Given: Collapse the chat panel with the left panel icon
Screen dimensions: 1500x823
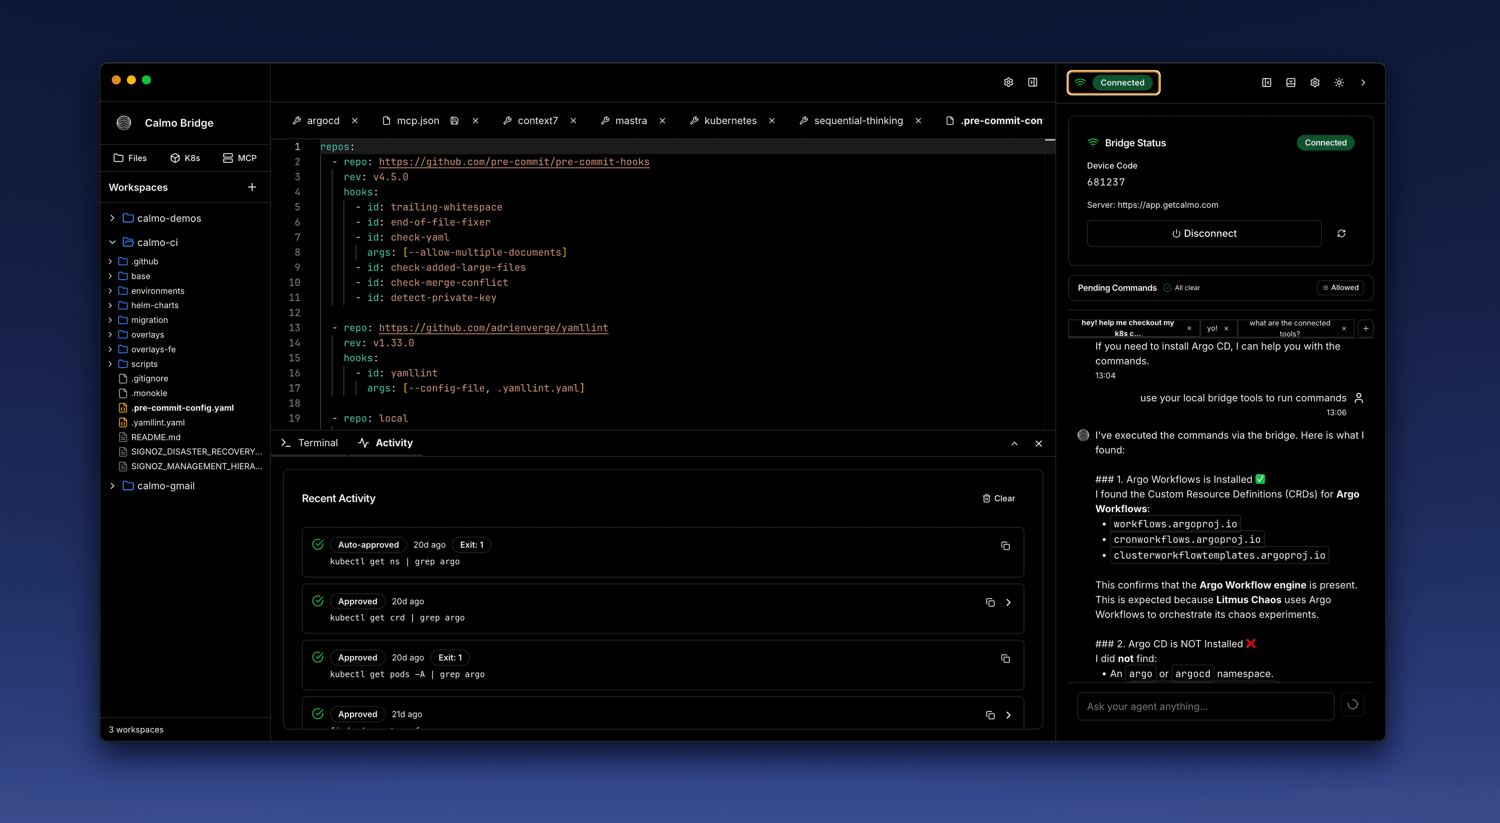Looking at the screenshot, I should pos(1266,82).
